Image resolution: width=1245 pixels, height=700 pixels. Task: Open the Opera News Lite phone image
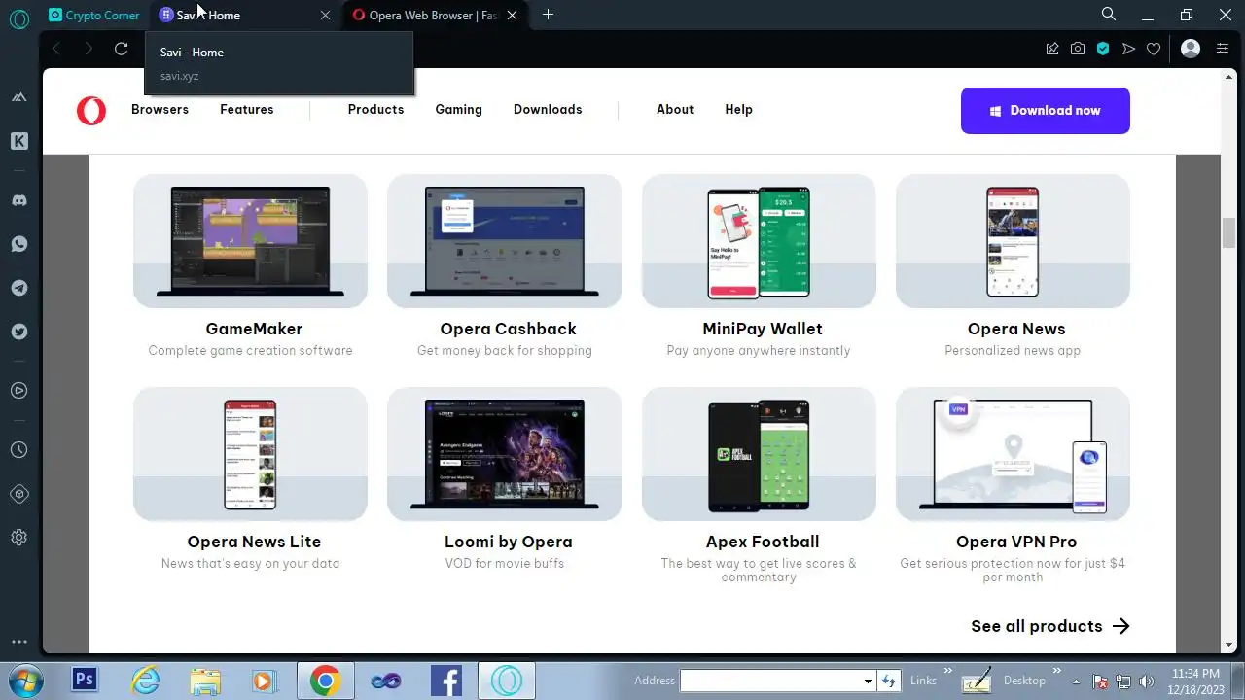pyautogui.click(x=250, y=454)
